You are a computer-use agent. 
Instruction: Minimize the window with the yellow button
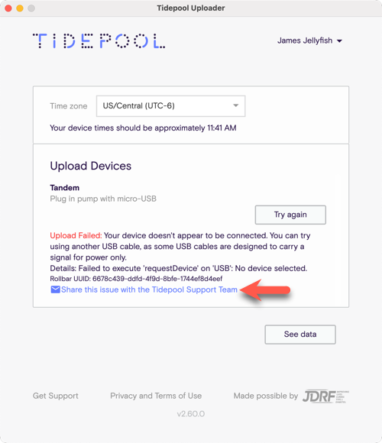click(20, 8)
